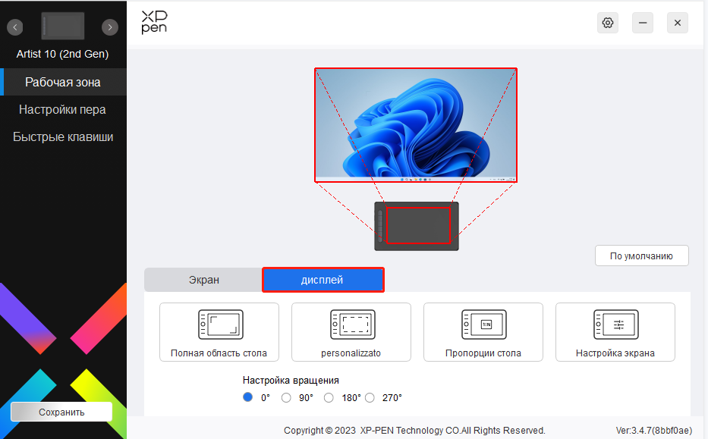
Task: Go to next device with right arrow
Action: pos(110,27)
